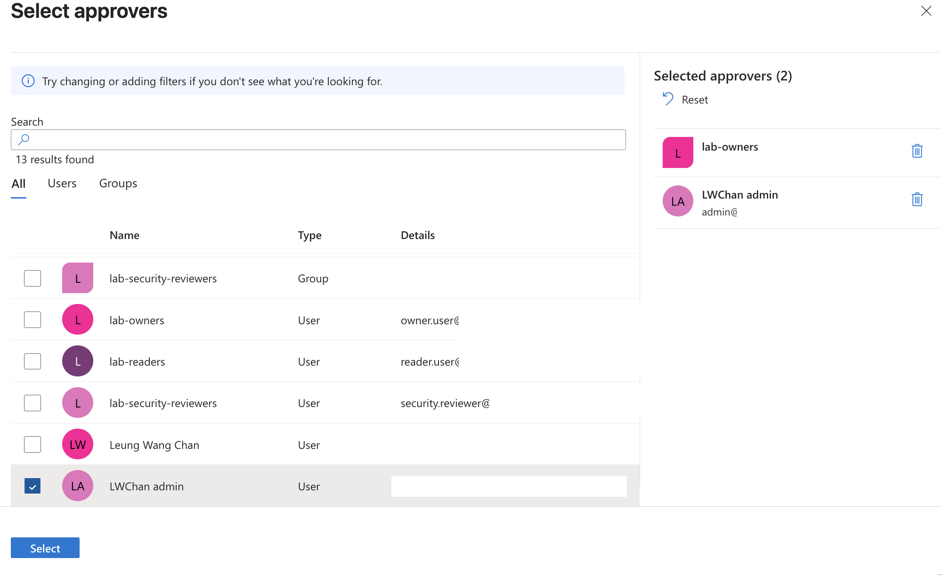Click the lab-owners user avatar in results

(78, 319)
